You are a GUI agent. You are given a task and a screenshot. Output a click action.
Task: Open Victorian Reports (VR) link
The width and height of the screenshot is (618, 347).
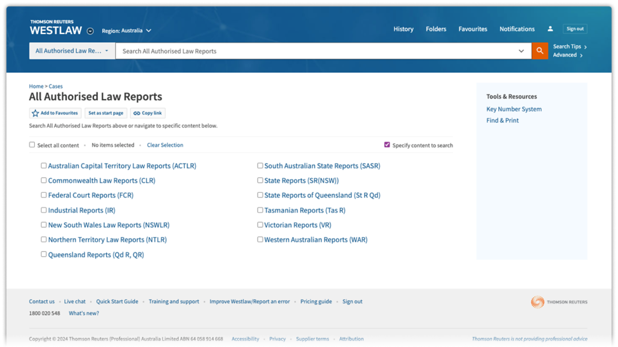pyautogui.click(x=297, y=225)
